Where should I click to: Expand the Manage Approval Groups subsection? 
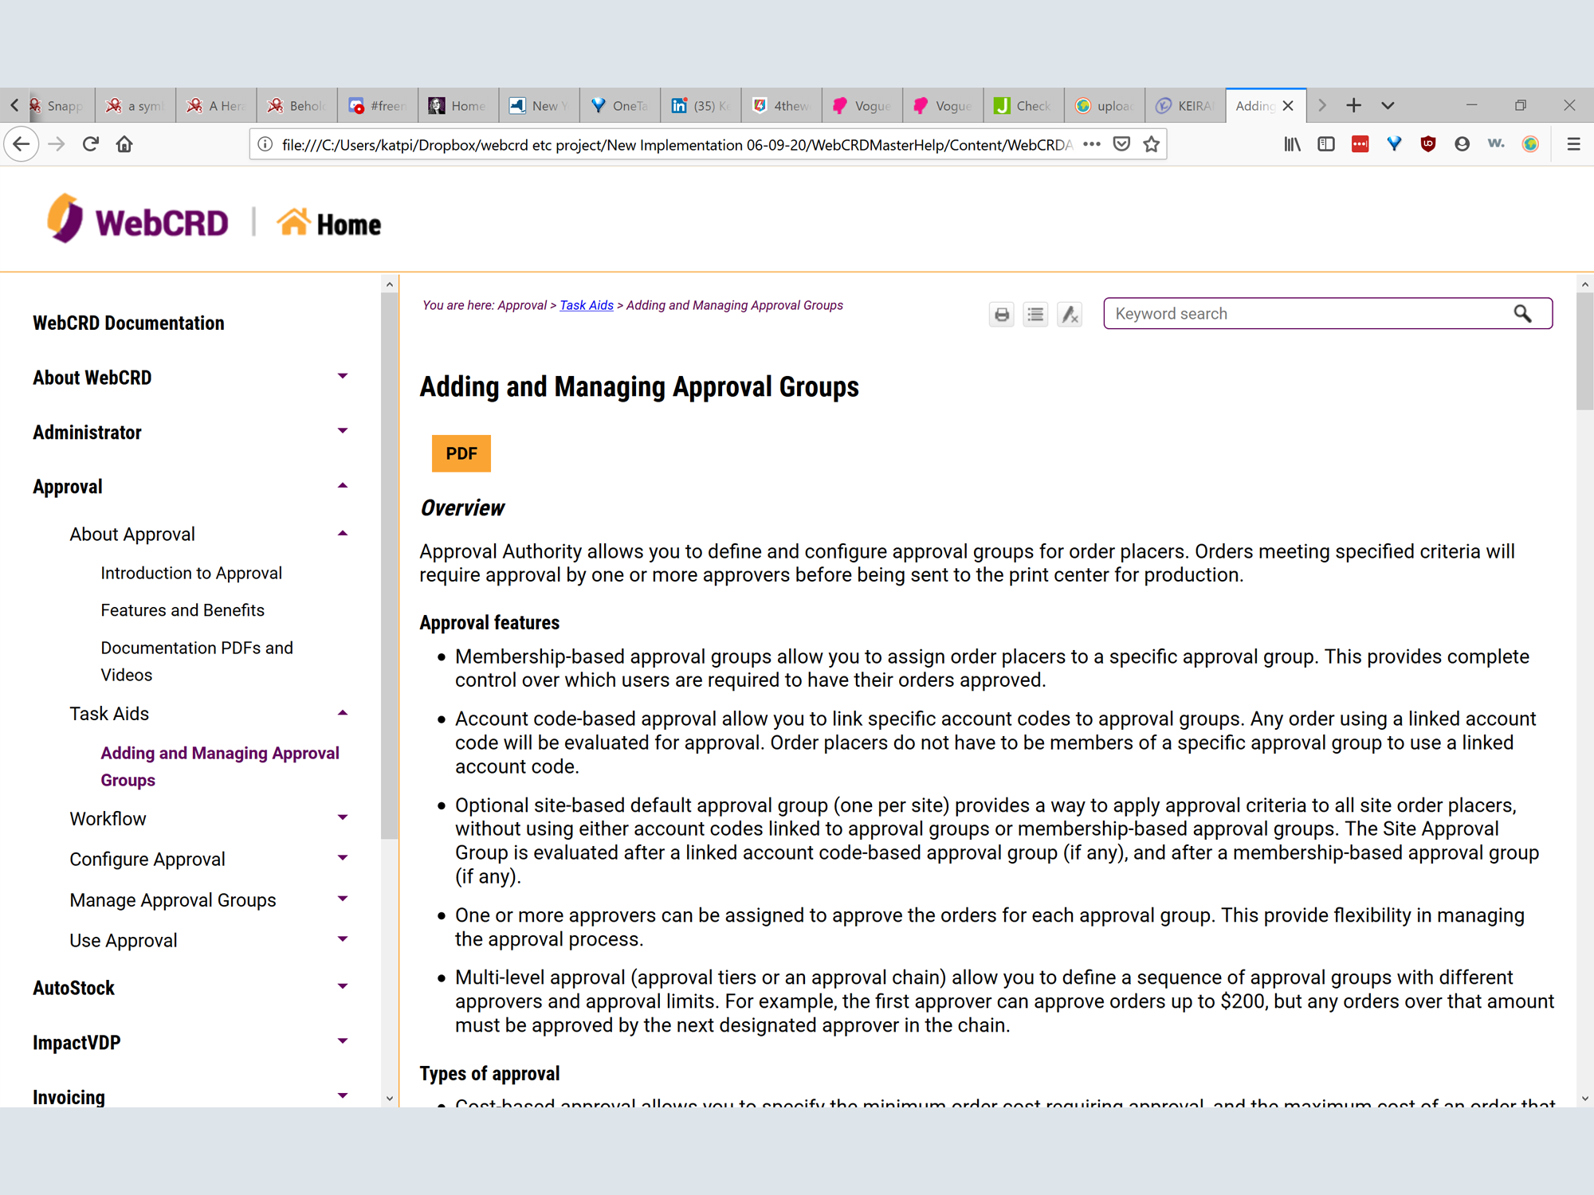pyautogui.click(x=343, y=899)
